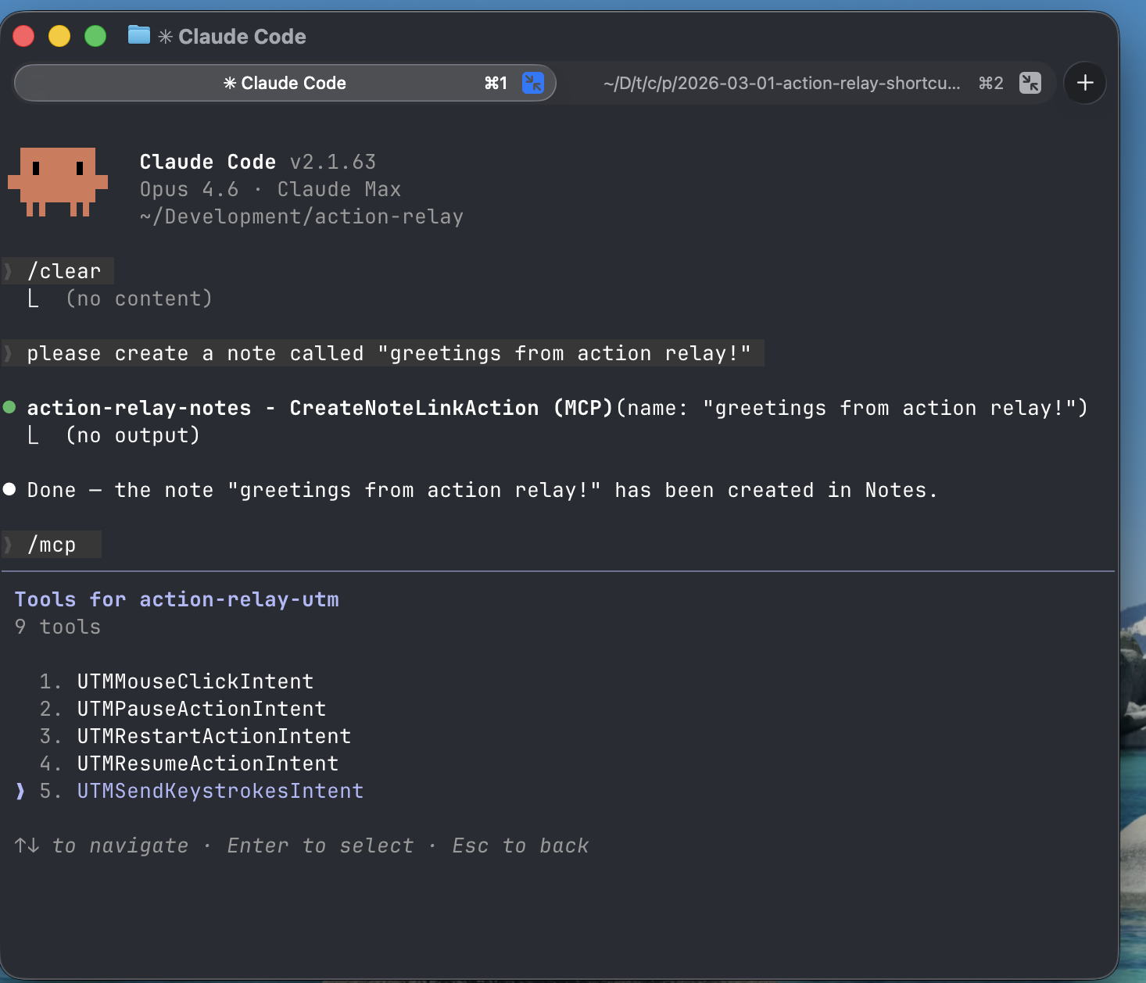Click the /clear command entry
This screenshot has width=1146, height=983.
coord(64,270)
